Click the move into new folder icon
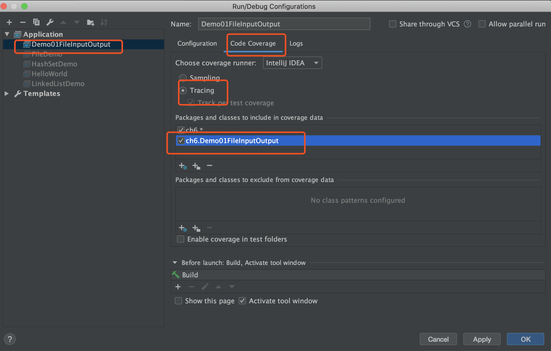This screenshot has width=551, height=351. coord(90,23)
